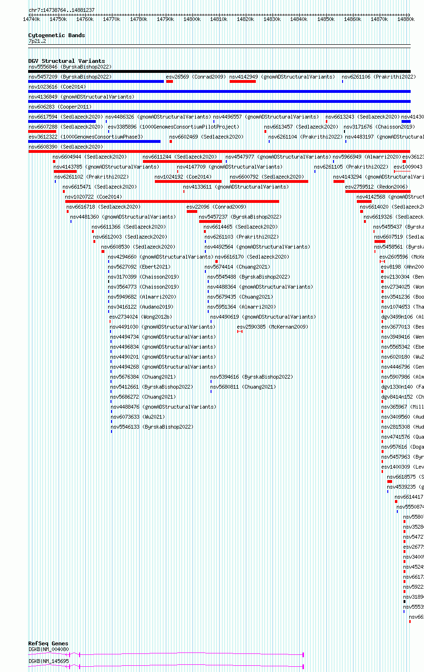Open variant nsv5457209 (ByrskaBishop2022)
The image size is (424, 672).
pyautogui.click(x=70, y=77)
